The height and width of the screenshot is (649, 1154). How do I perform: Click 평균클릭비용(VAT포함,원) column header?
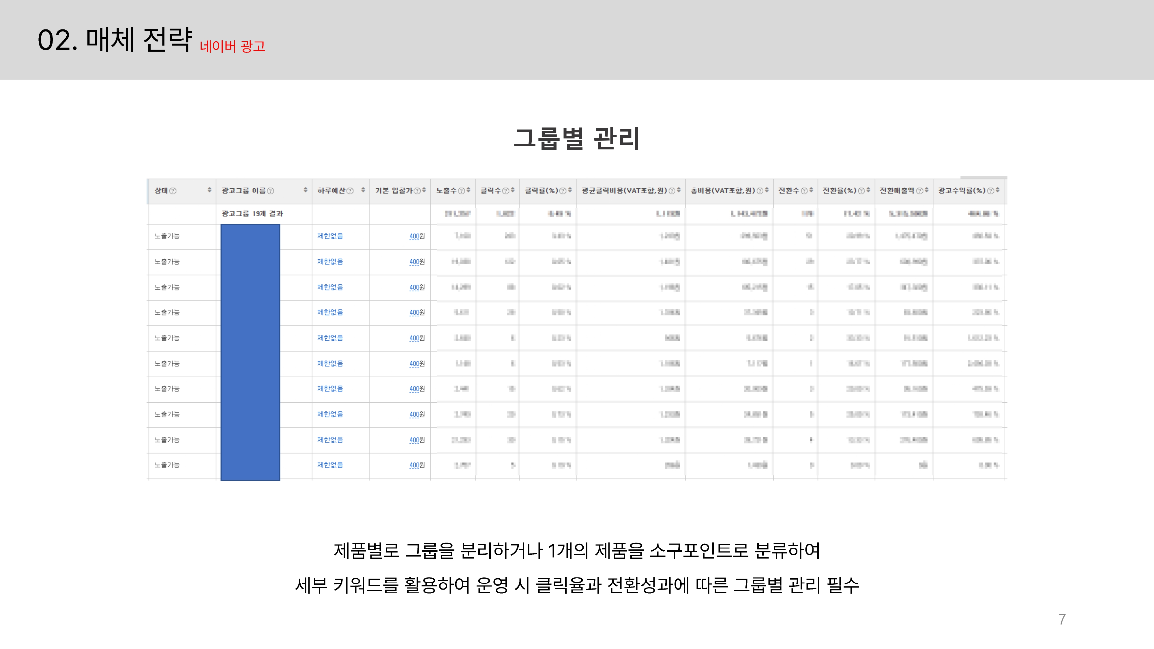click(x=624, y=191)
